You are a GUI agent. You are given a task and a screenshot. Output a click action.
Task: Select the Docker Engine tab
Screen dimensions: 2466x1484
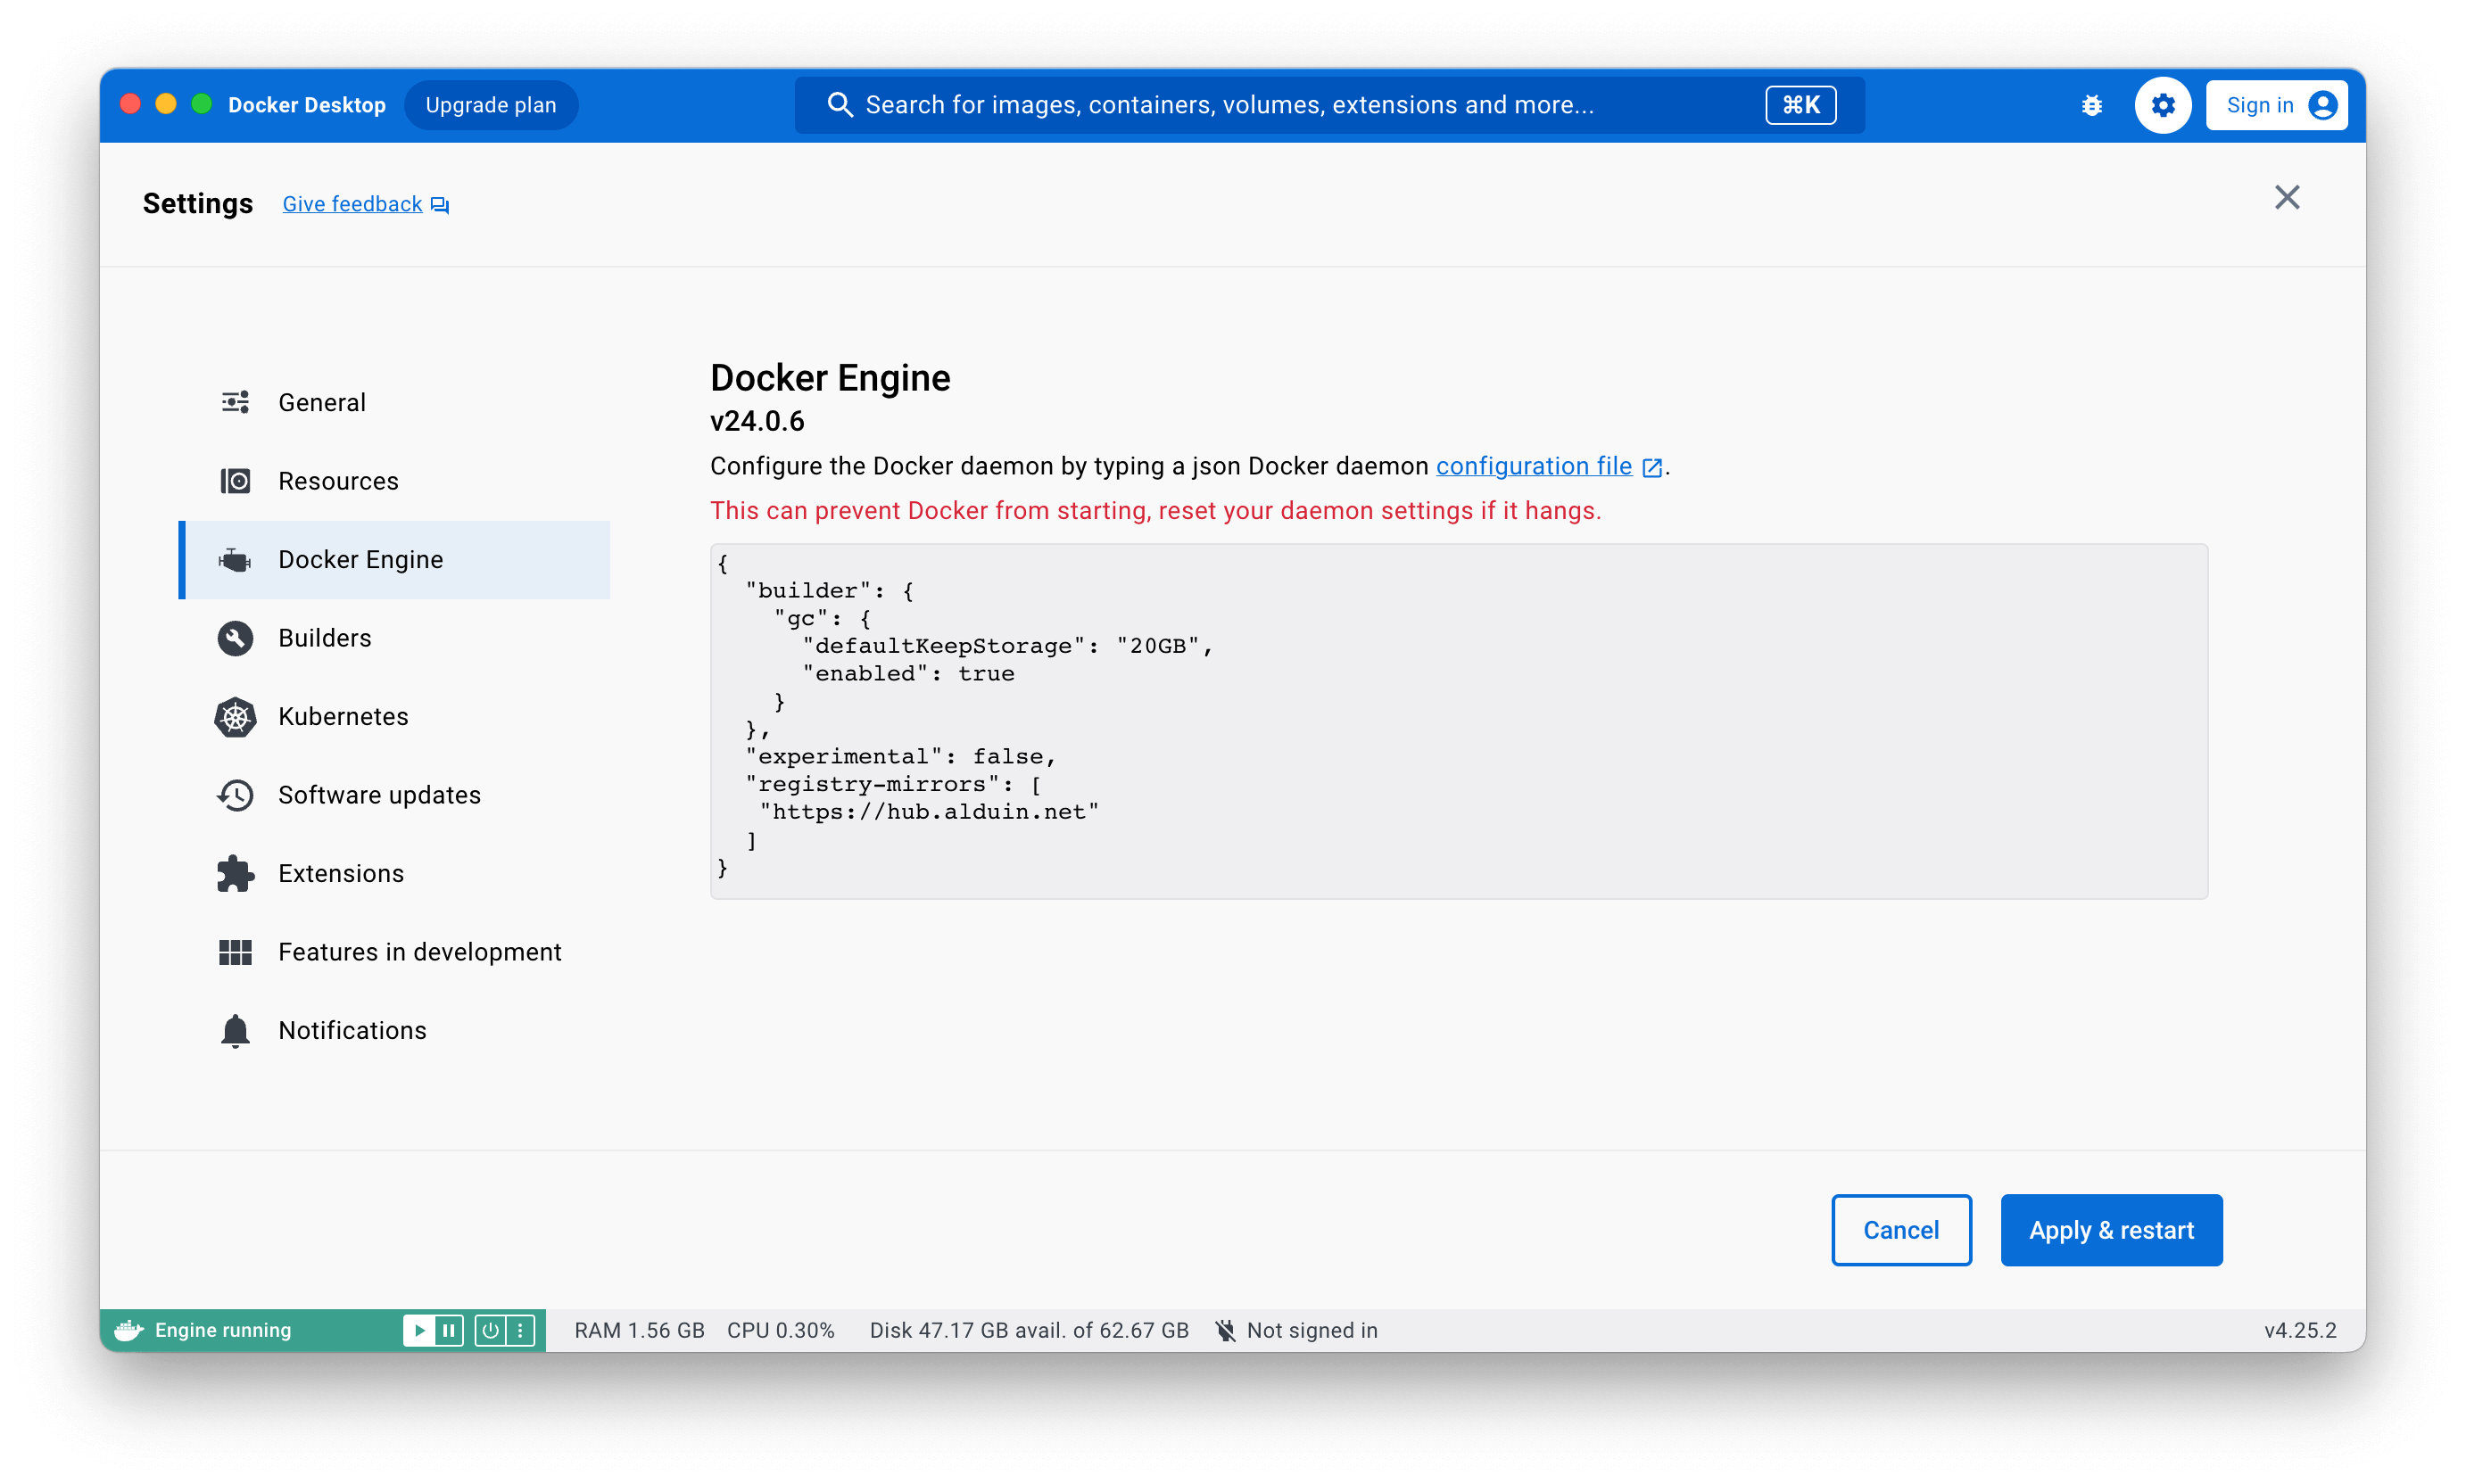tap(394, 560)
